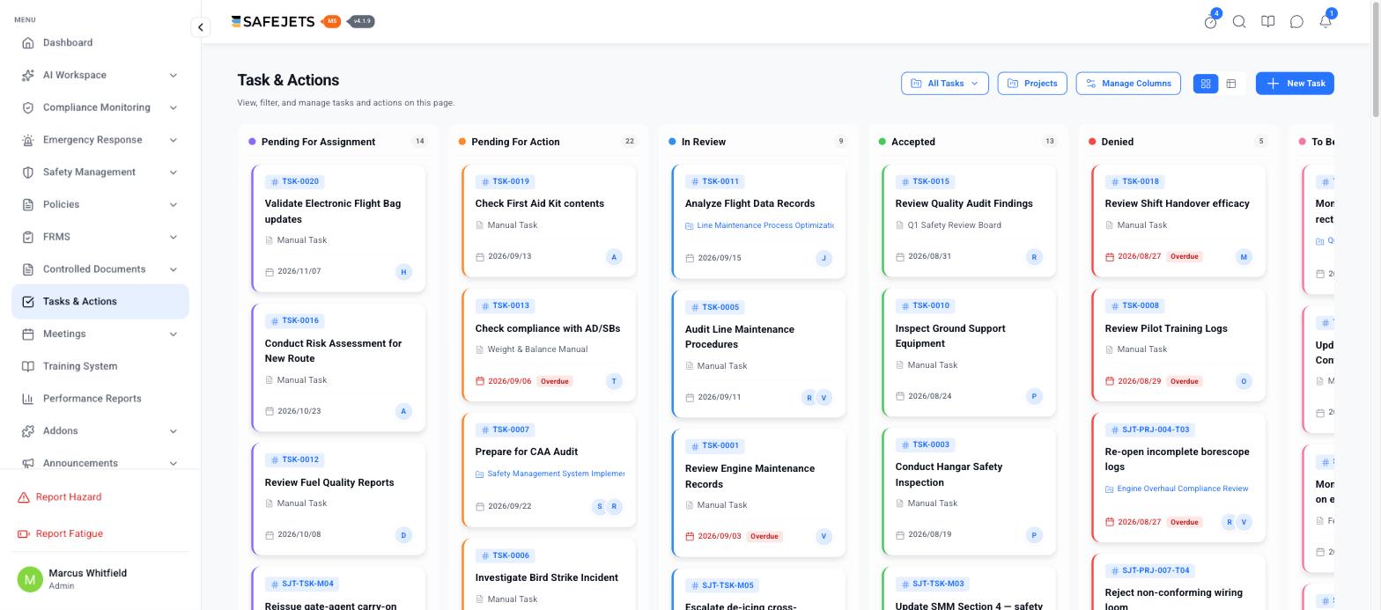Screen dimensions: 1381x610
Task: Open the All Tasks filter dropdown
Action: (944, 84)
